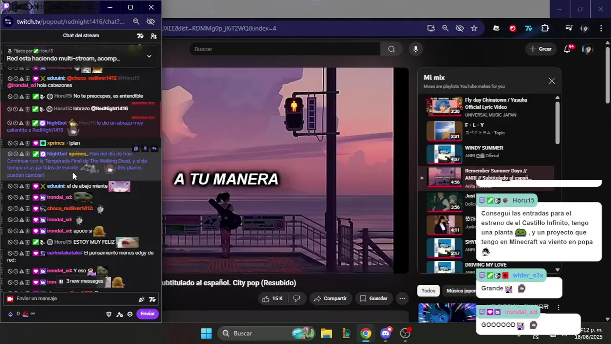
Task: Click the zoom magnifier icon in Twitch address bar
Action: click(136, 21)
